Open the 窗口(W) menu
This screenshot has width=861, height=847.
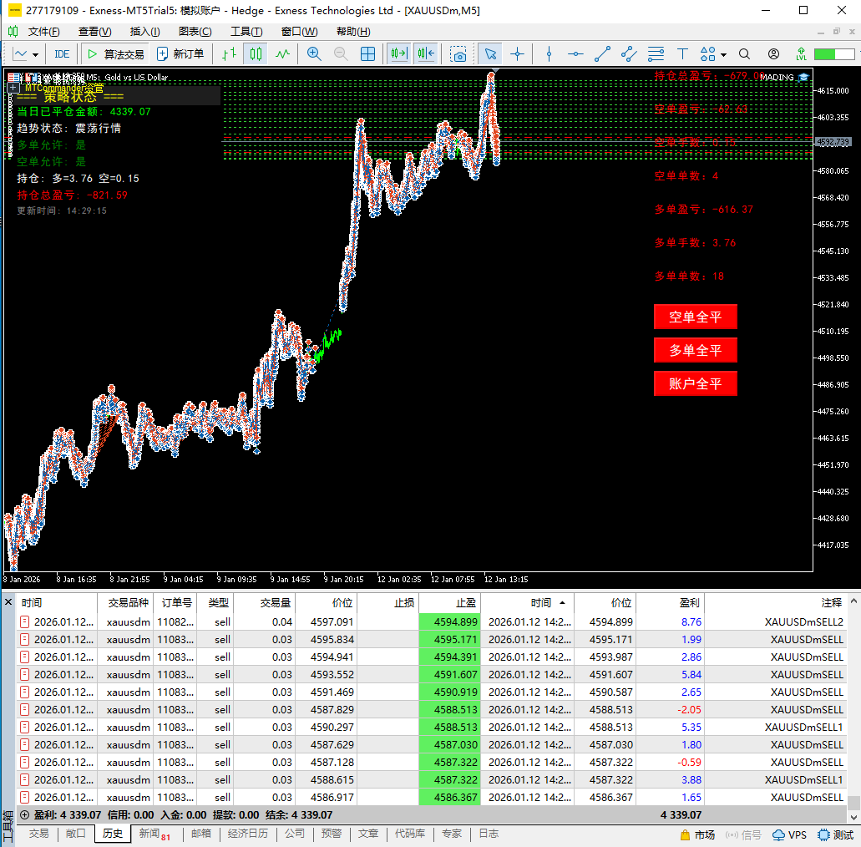click(x=299, y=32)
